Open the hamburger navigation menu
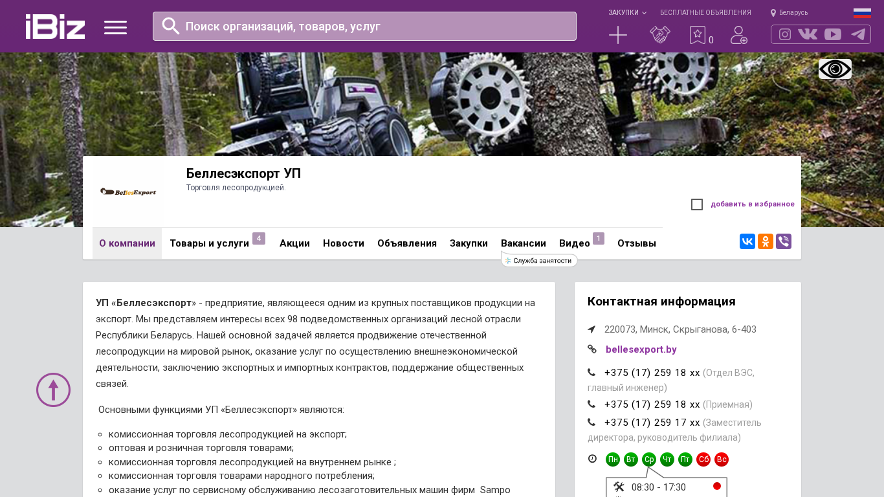The height and width of the screenshot is (497, 884). [115, 27]
